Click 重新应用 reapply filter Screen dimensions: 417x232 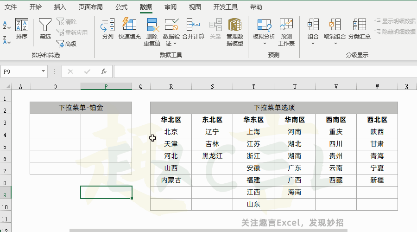click(72, 32)
